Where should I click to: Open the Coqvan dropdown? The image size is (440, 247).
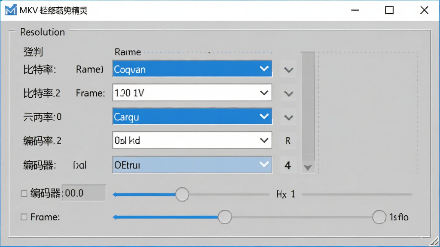pyautogui.click(x=192, y=69)
